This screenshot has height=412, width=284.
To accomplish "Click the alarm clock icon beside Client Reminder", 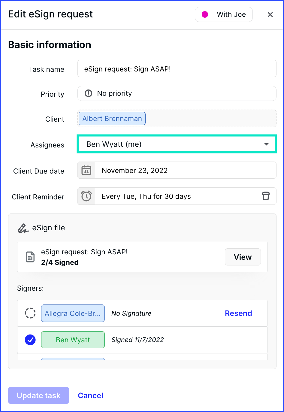I will [86, 196].
